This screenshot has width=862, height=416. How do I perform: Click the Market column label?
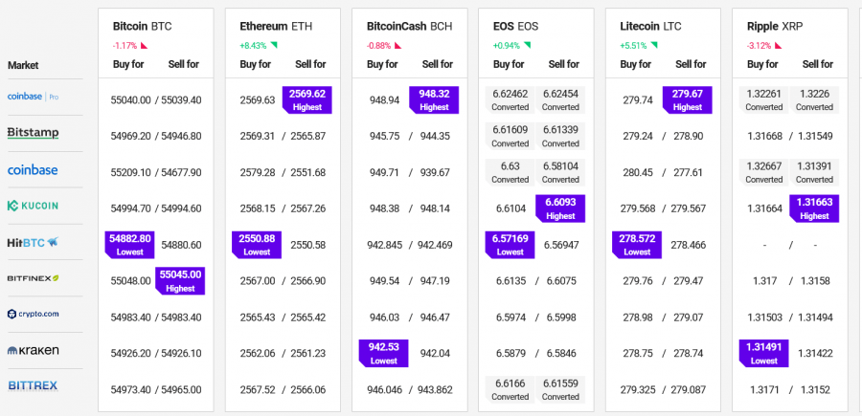23,65
